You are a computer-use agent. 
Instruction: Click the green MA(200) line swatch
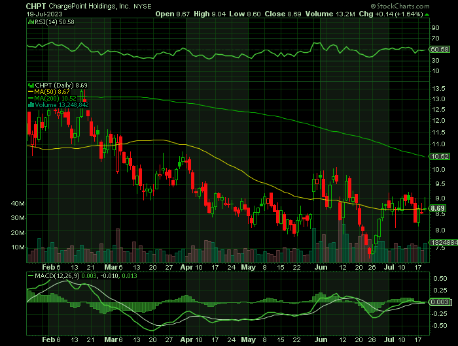(x=31, y=98)
